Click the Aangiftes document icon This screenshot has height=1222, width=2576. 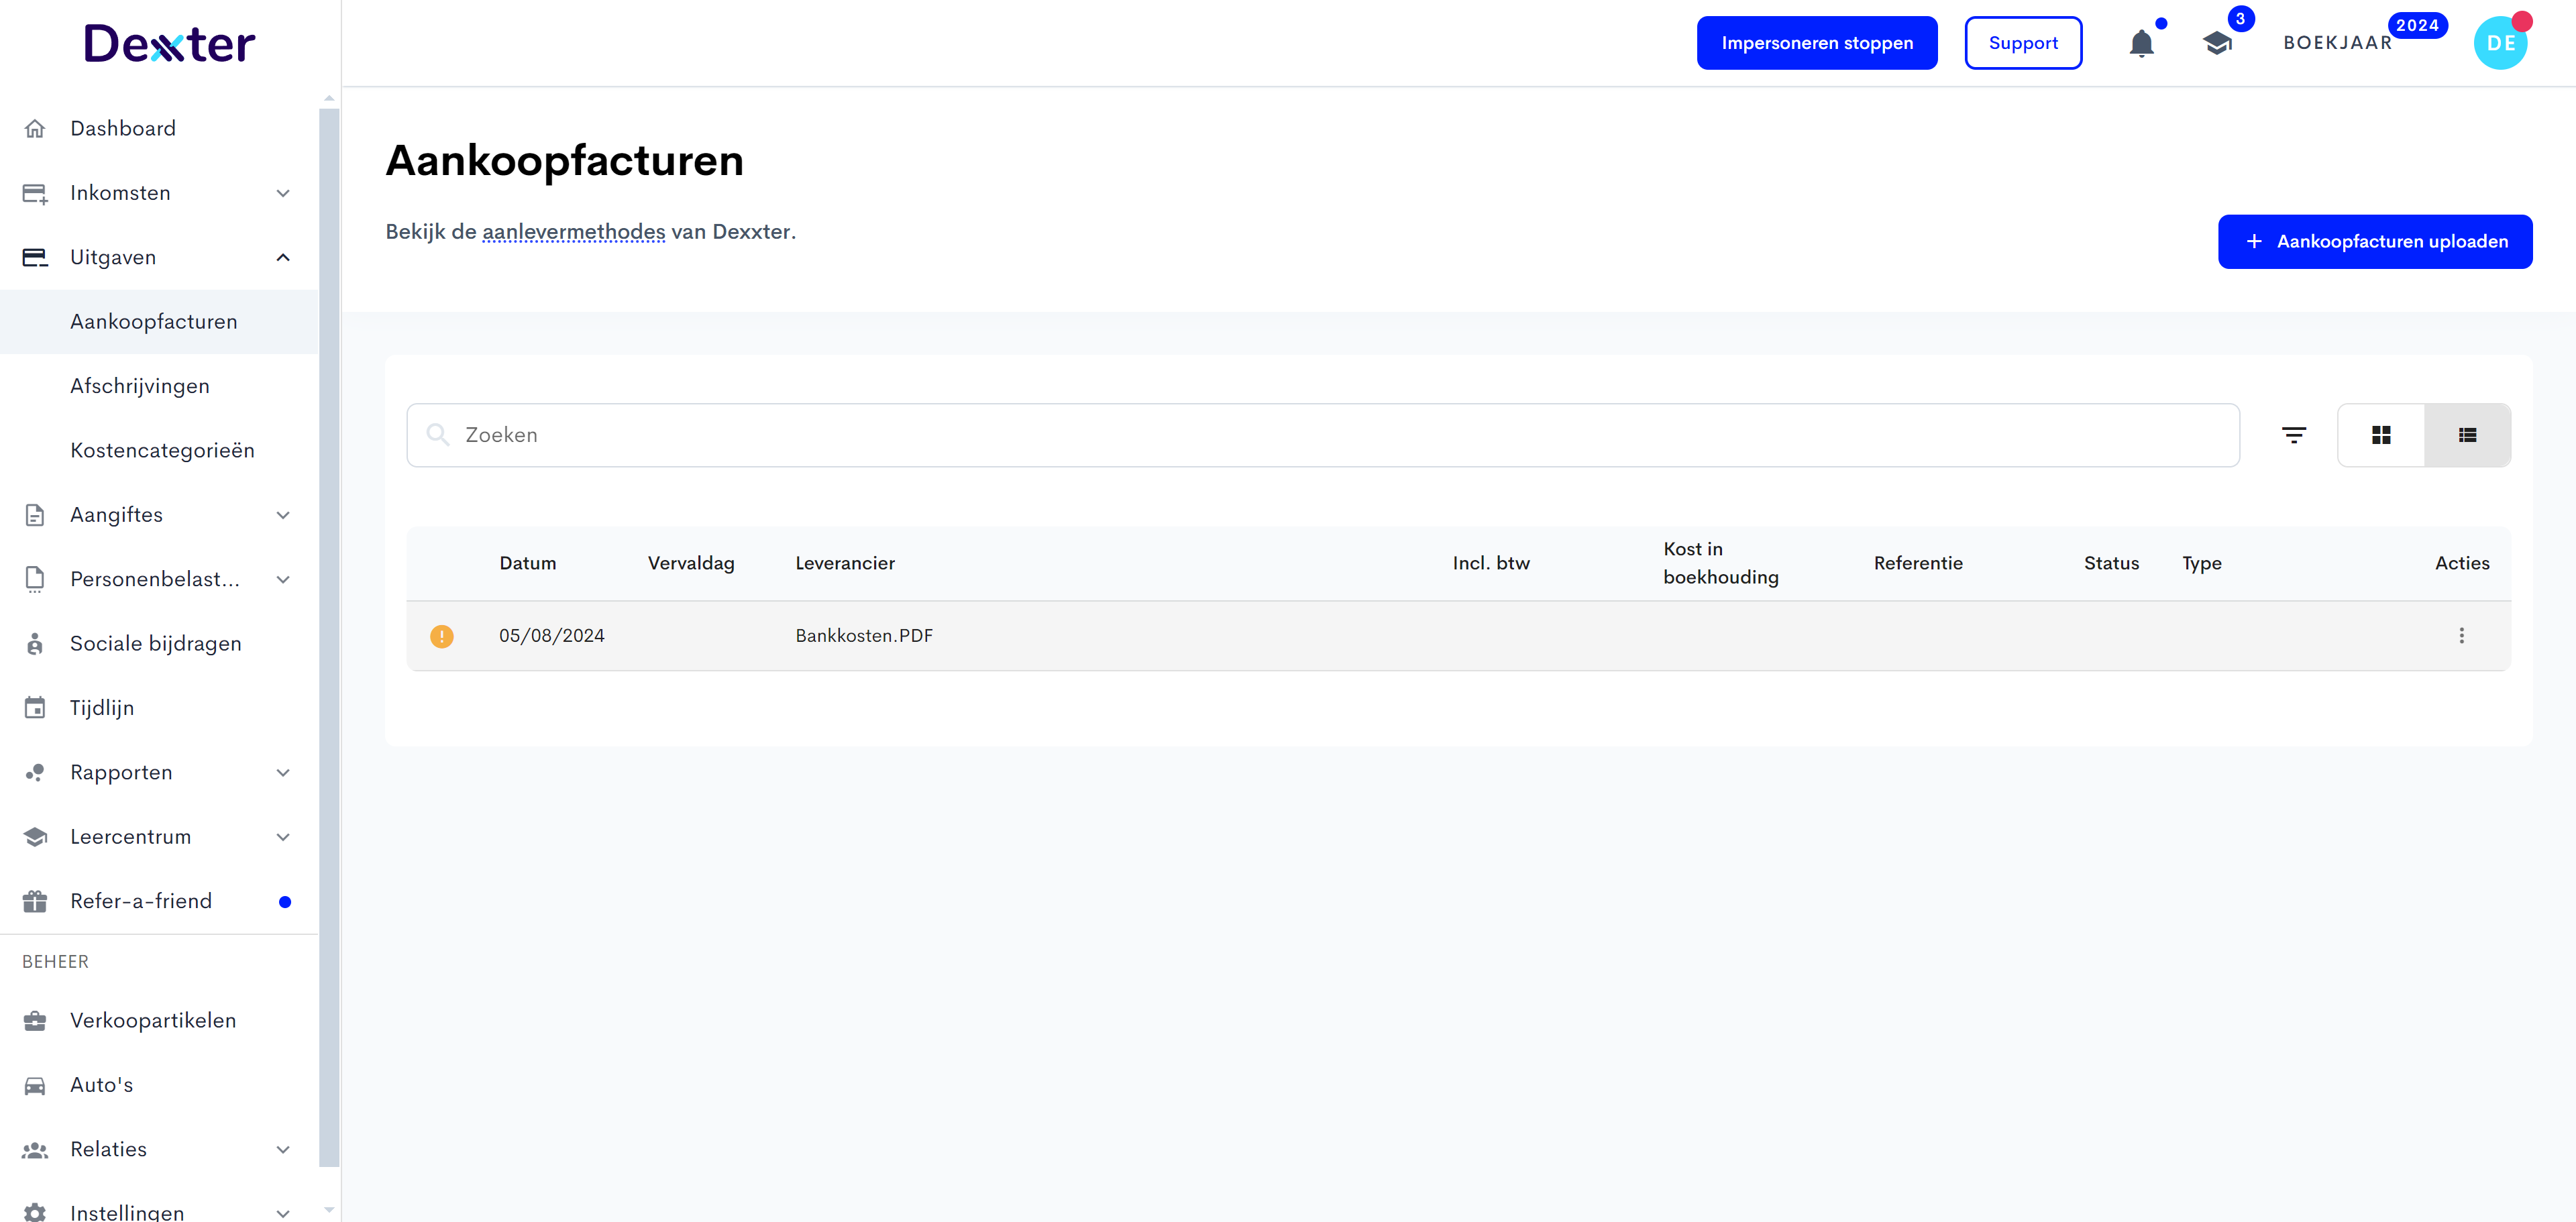[x=35, y=515]
